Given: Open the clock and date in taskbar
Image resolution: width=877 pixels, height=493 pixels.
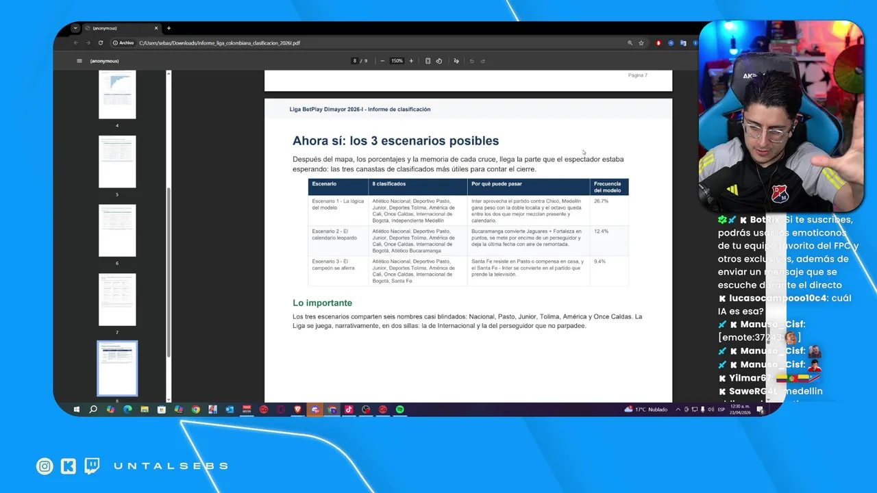Looking at the screenshot, I should pos(741,409).
